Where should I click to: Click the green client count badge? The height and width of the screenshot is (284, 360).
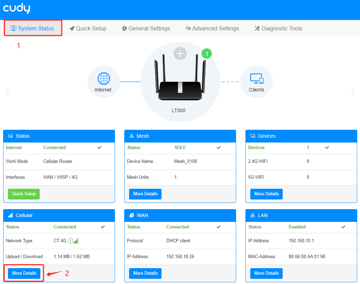(207, 54)
